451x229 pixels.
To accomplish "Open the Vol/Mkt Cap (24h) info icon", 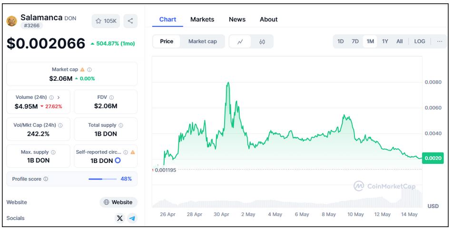I will coord(60,125).
